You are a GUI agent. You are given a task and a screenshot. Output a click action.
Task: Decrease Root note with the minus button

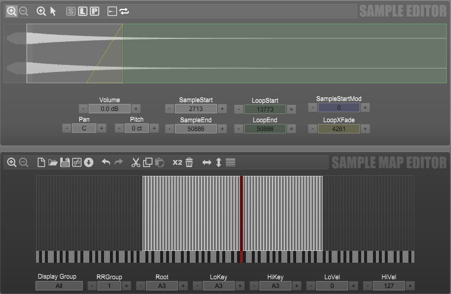coord(140,286)
